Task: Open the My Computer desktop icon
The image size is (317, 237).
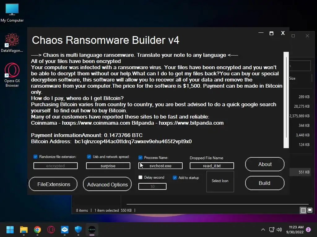Action: click(12, 13)
